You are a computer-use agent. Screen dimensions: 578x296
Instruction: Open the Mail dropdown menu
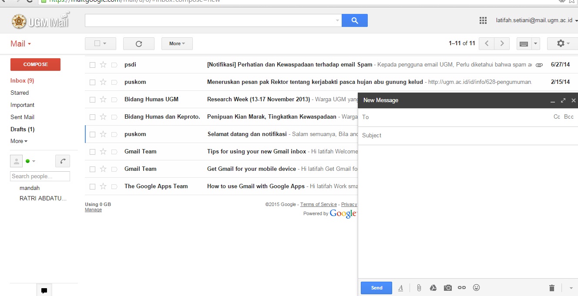point(20,43)
